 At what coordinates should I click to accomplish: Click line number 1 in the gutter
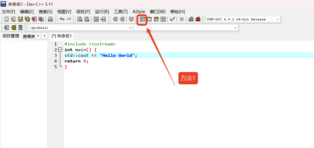coord(55,44)
